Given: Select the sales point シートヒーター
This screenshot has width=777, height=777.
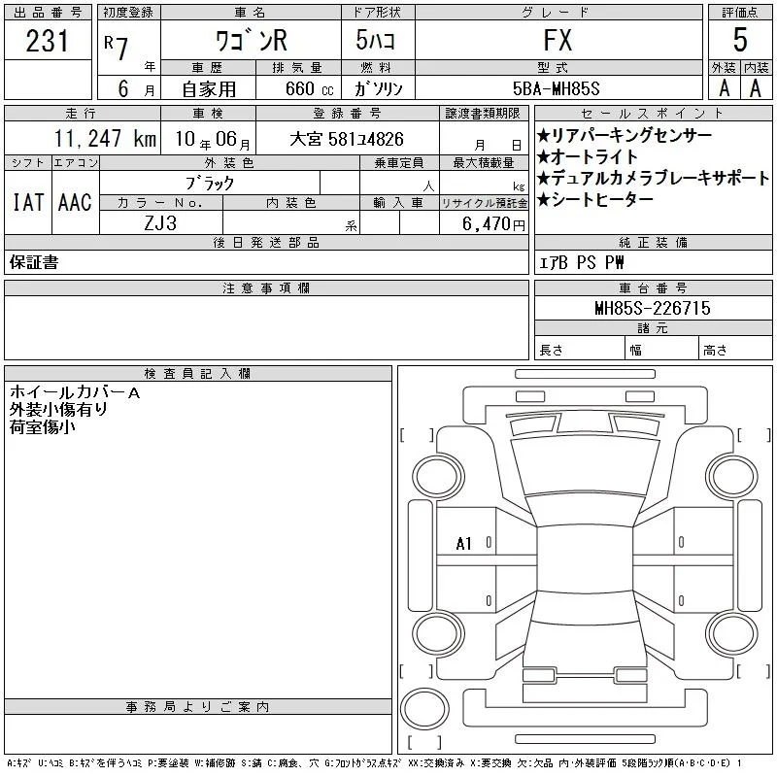Looking at the screenshot, I should (595, 199).
